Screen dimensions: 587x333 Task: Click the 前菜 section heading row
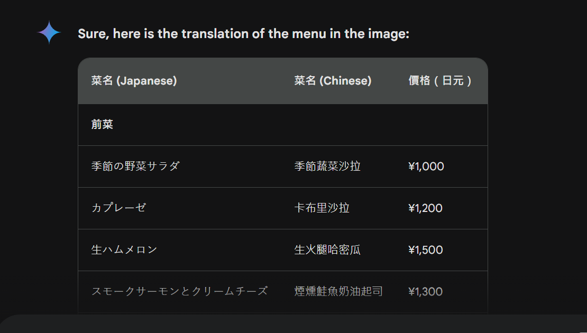pyautogui.click(x=282, y=125)
